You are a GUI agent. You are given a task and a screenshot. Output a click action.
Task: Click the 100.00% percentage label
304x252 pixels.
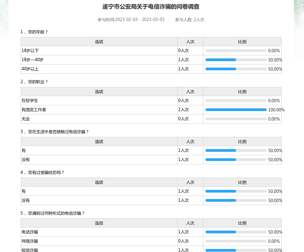point(276,110)
